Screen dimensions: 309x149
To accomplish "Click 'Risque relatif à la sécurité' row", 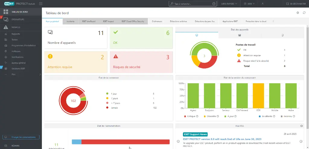I will pyautogui.click(x=261, y=61).
